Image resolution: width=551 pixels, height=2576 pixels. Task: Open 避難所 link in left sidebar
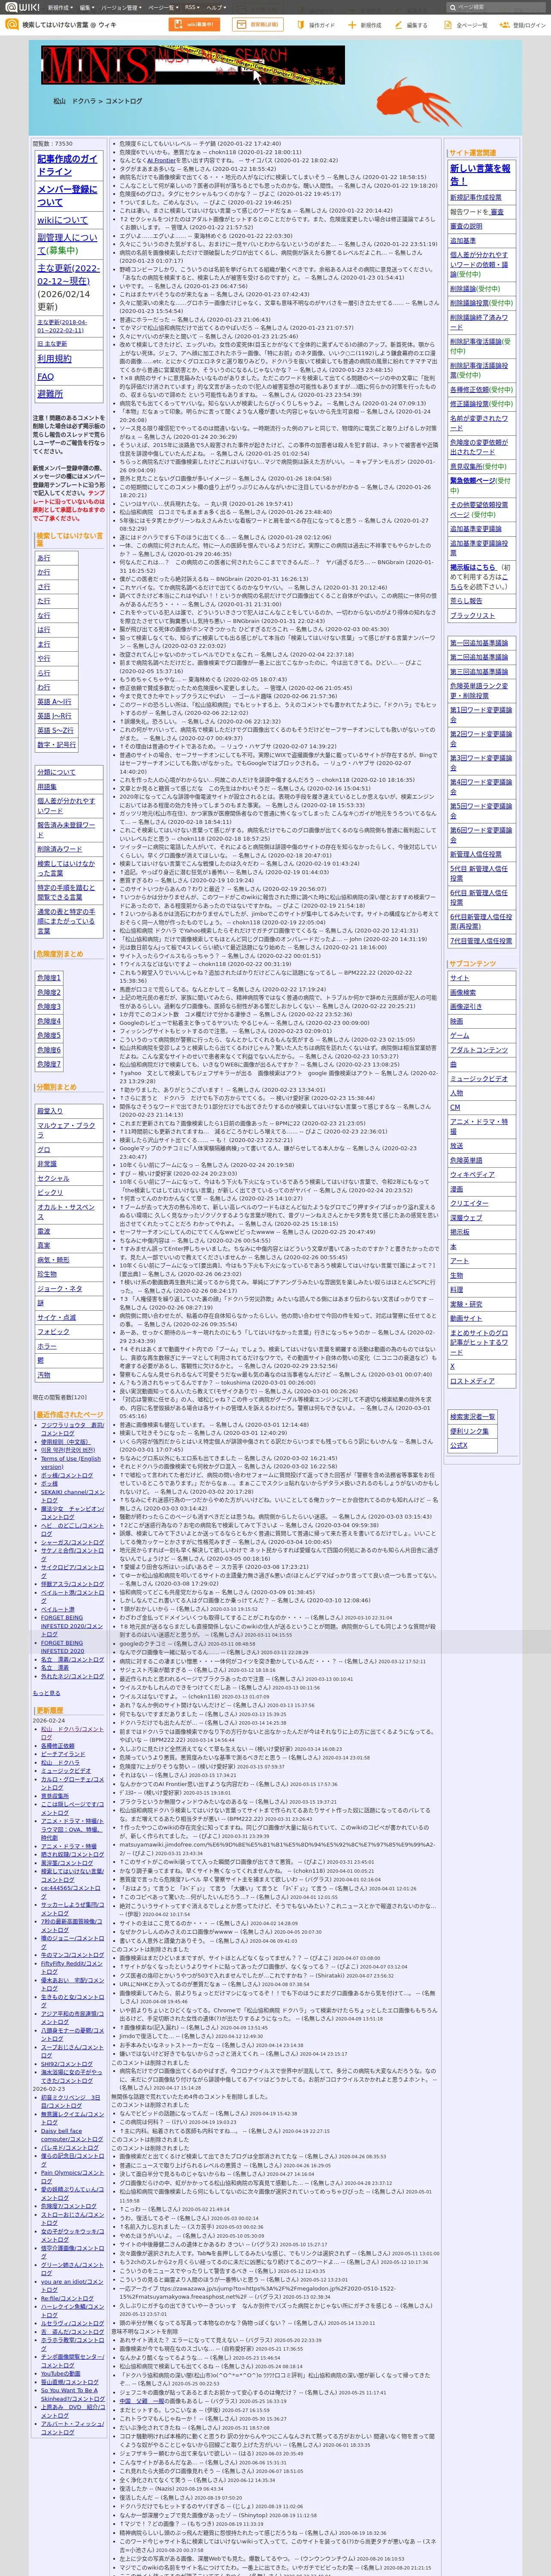[50, 394]
